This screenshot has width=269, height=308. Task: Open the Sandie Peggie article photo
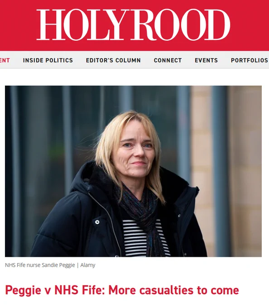pos(133,171)
